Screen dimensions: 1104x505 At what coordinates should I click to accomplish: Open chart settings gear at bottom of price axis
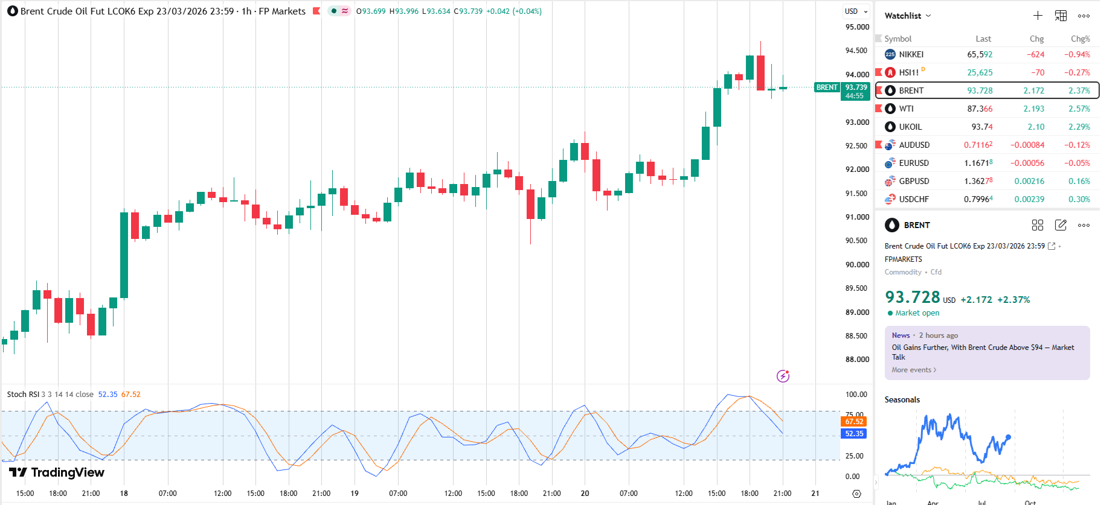pos(856,494)
